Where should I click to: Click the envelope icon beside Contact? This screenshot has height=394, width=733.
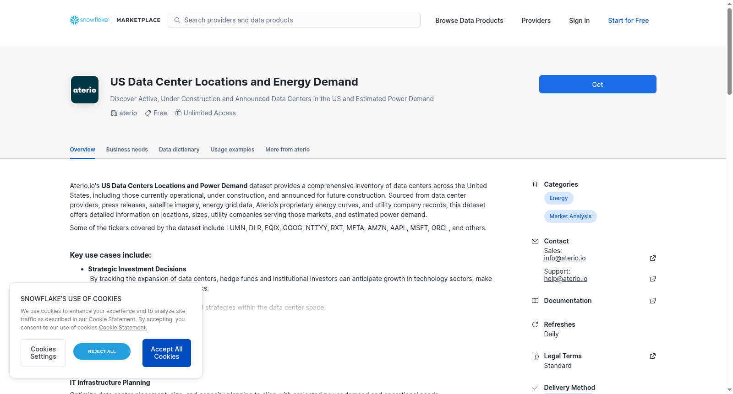click(x=535, y=241)
